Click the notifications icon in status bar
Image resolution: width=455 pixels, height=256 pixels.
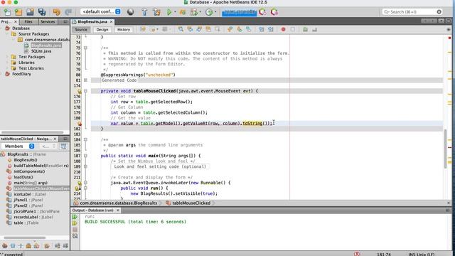tap(357, 254)
